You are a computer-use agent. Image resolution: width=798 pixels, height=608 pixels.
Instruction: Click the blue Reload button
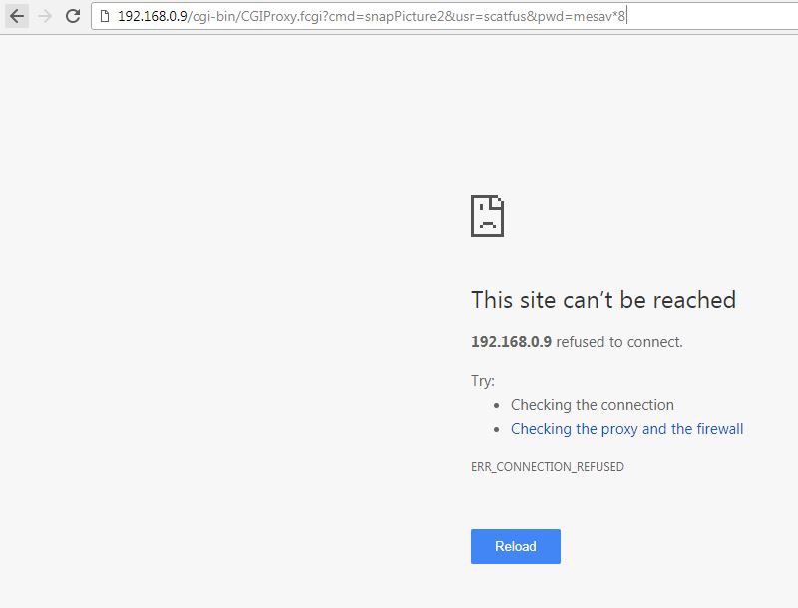tap(515, 546)
